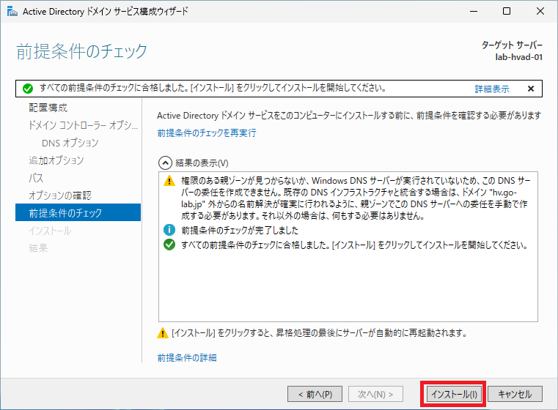Viewport: 558px width, 410px height.
Task: Dismiss the notification bar with its X
Action: (x=531, y=89)
